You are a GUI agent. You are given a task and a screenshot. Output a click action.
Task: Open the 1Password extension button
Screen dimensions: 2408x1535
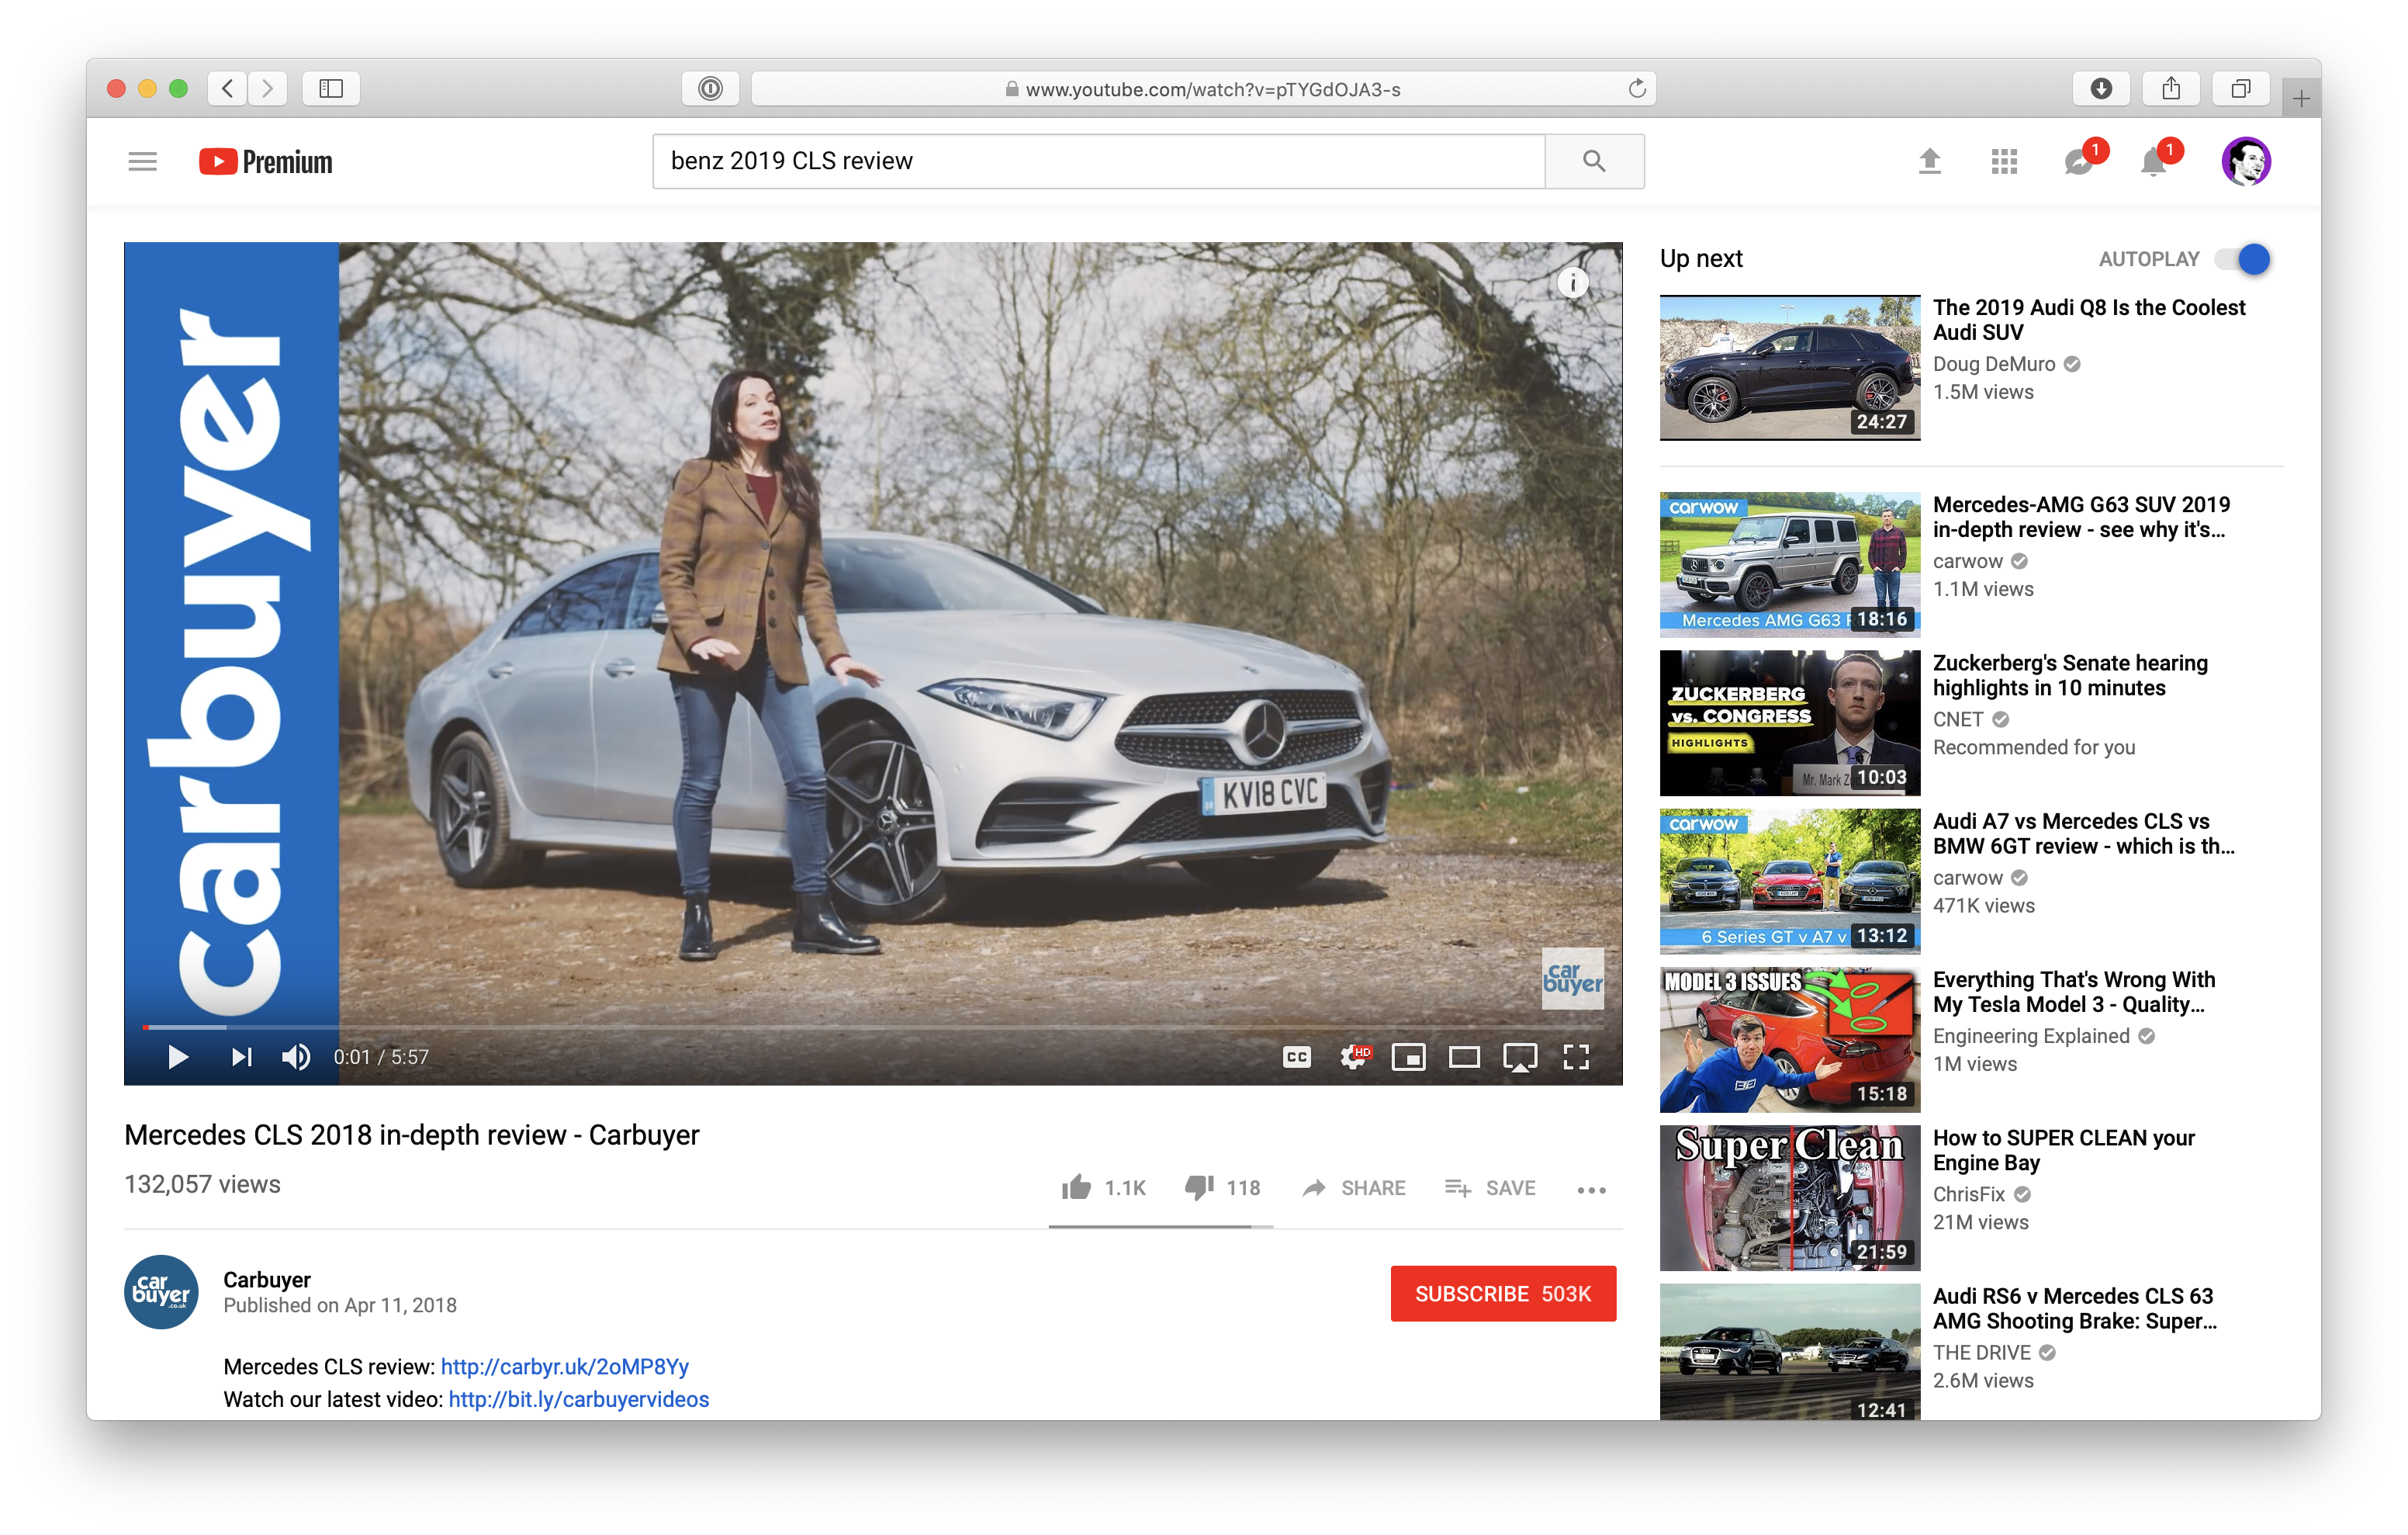point(710,89)
